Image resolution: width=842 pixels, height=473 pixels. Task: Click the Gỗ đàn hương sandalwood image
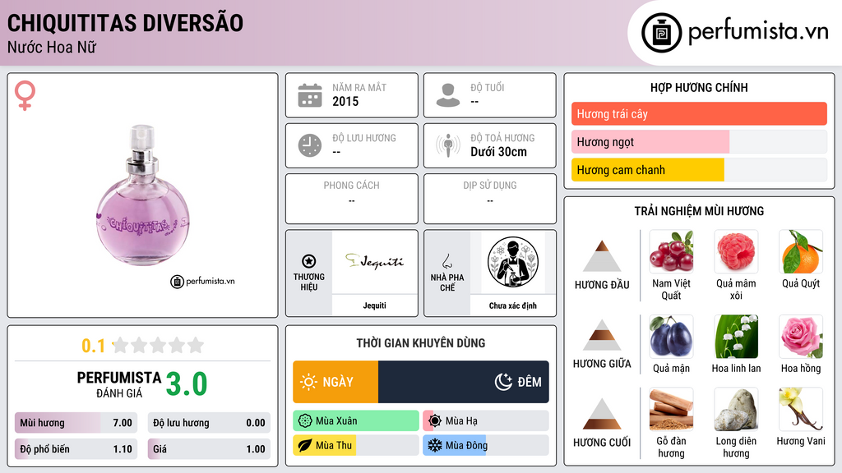(x=671, y=409)
